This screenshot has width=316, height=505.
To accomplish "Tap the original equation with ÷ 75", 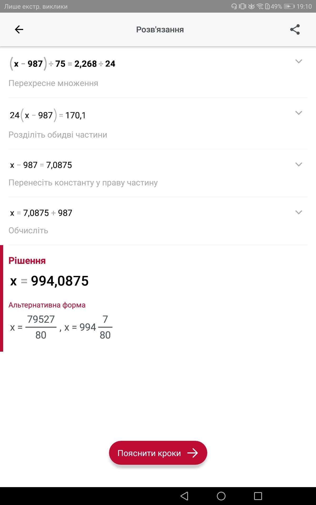I will click(x=62, y=64).
